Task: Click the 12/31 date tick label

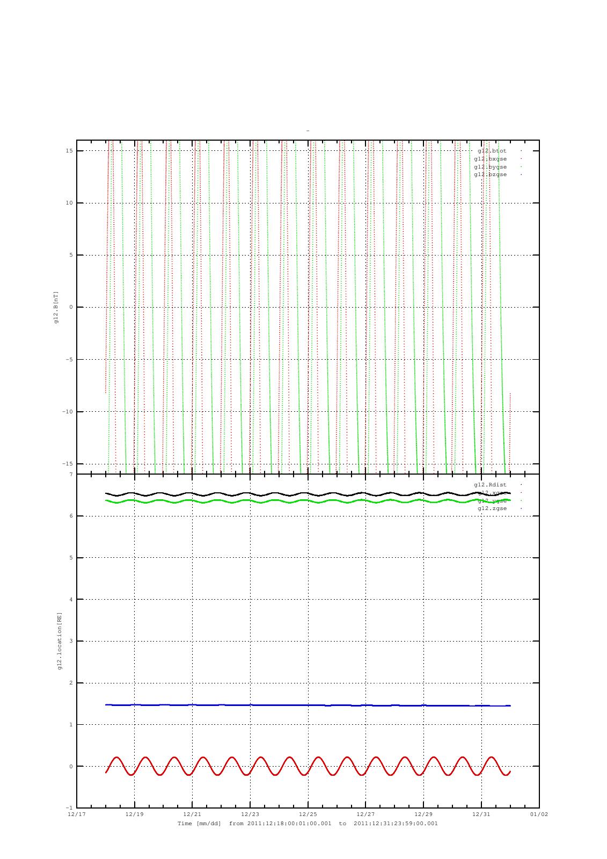Action: 481,814
